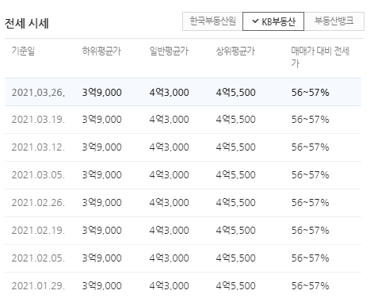374x298 pixels.
Task: Click 4억3,000 in the 2021.01.29. row
Action: (x=170, y=286)
